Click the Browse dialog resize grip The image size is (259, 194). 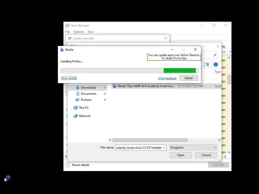pyautogui.click(x=220, y=160)
